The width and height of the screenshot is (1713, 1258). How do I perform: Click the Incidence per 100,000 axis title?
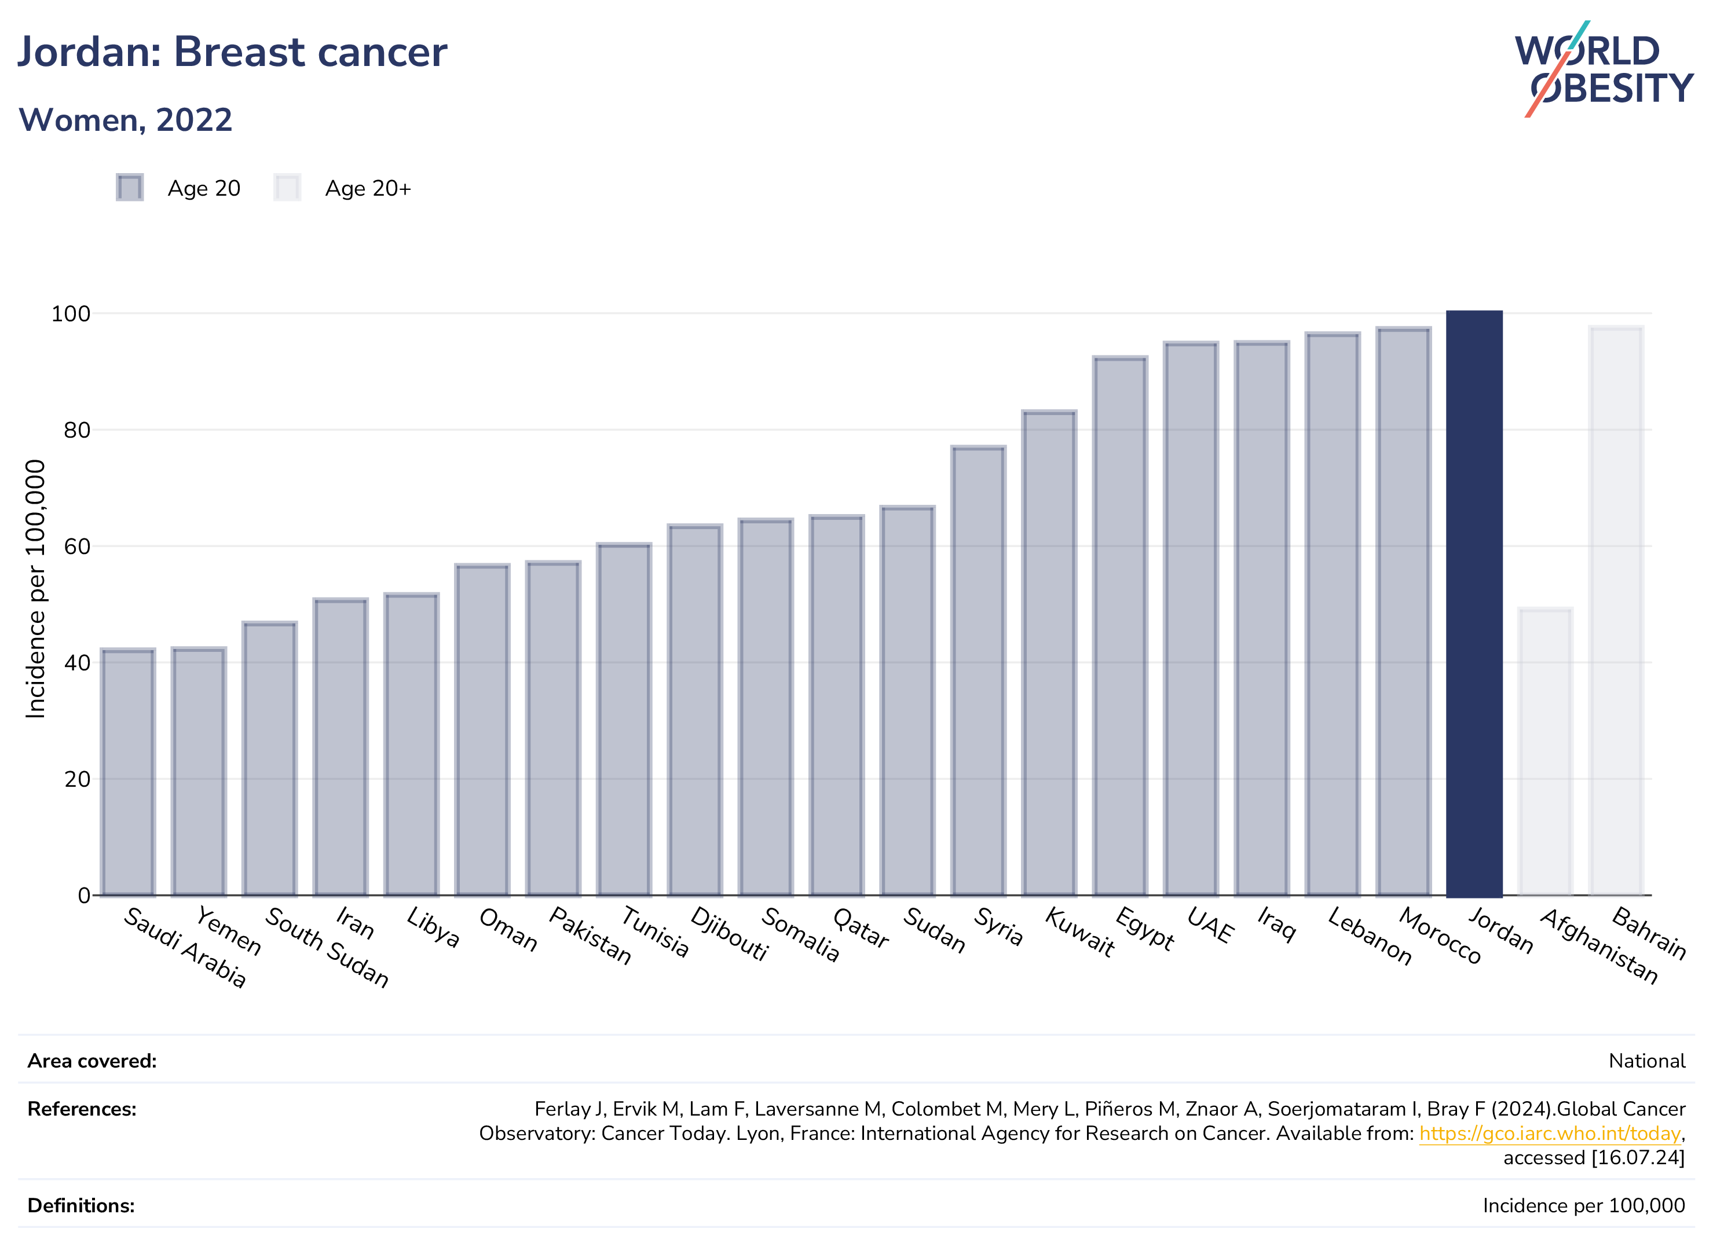coord(35,589)
